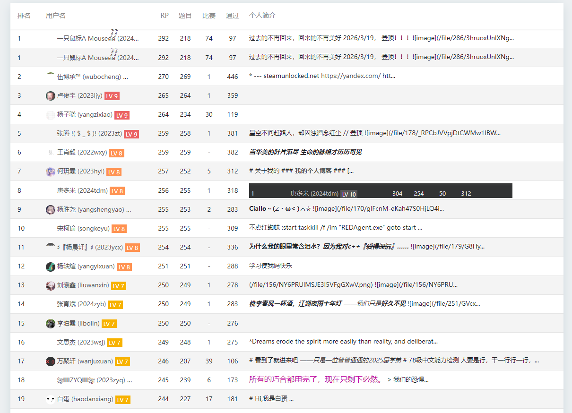This screenshot has height=413, width=572.
Task: Open 唐多米 (2024tdm) username link
Action: (82, 191)
